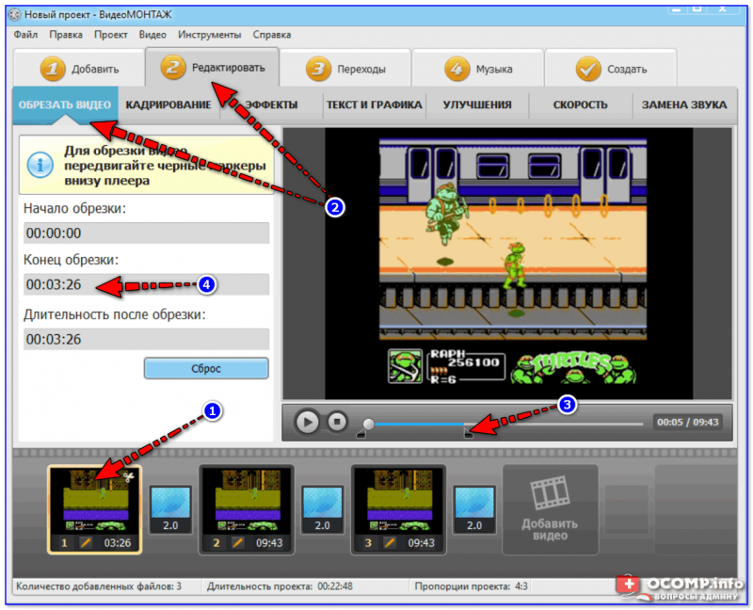
Task: Switch to УЛУЧШЕНИЯ sub-tab
Action: pyautogui.click(x=477, y=104)
